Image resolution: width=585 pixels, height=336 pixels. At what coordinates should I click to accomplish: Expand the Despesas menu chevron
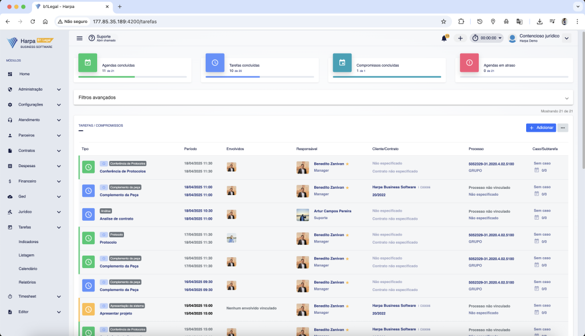[59, 166]
